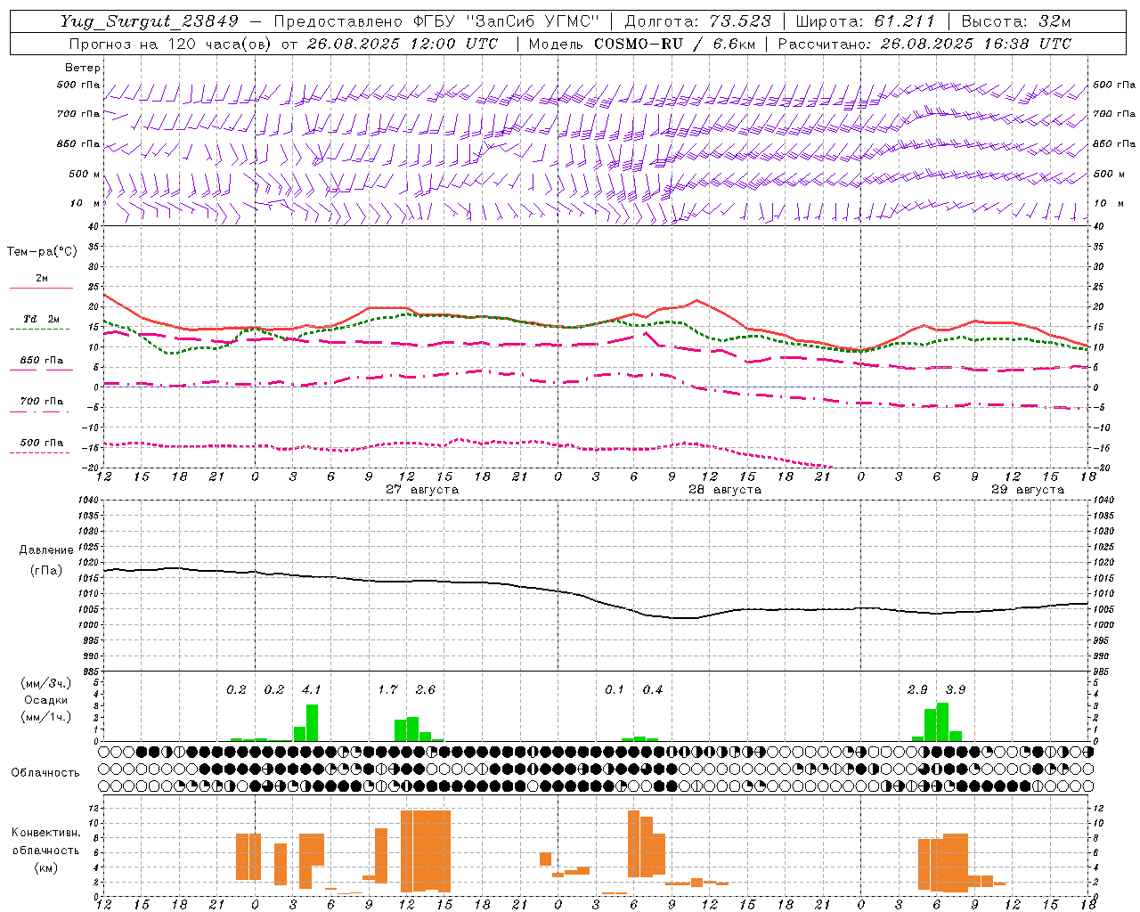
Task: Click the forecast text Прогноз на 120 часа(ов)
Action: point(171,44)
